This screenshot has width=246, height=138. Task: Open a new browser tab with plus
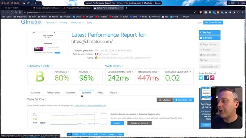click(x=126, y=8)
